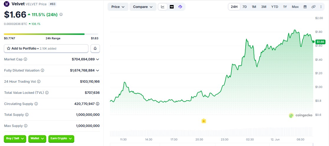Open the calendar date range picker
This screenshot has width=329, height=146.
(305, 7)
